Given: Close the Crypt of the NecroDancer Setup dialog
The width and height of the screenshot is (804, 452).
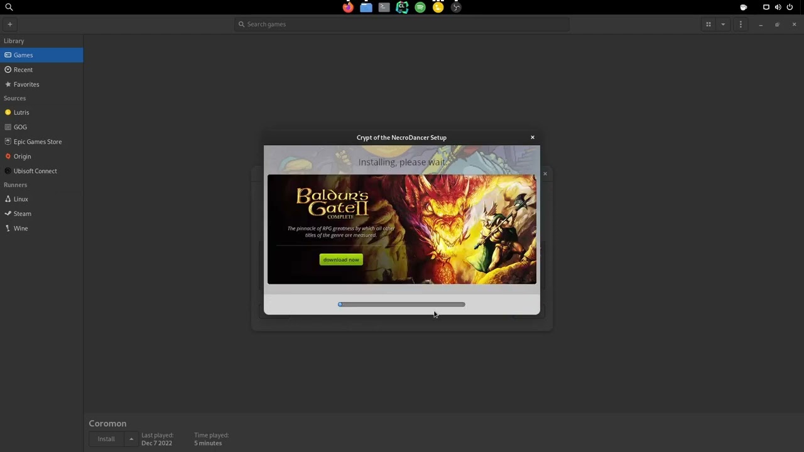Looking at the screenshot, I should point(533,137).
